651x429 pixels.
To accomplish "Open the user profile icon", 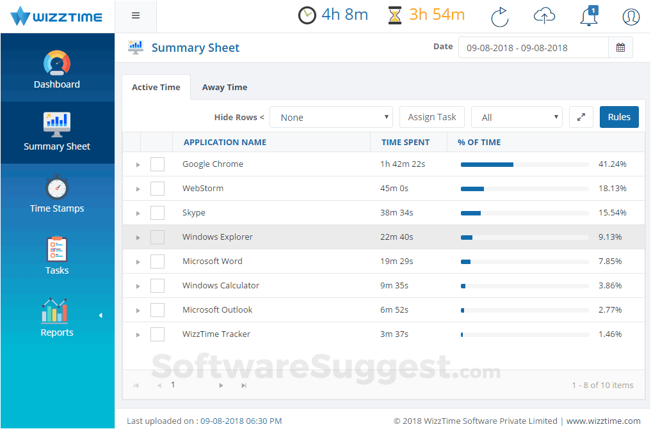I will tap(631, 17).
